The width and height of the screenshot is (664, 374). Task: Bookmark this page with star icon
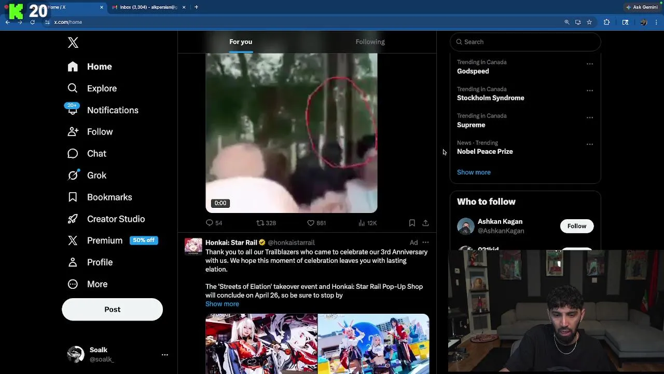pyautogui.click(x=589, y=22)
